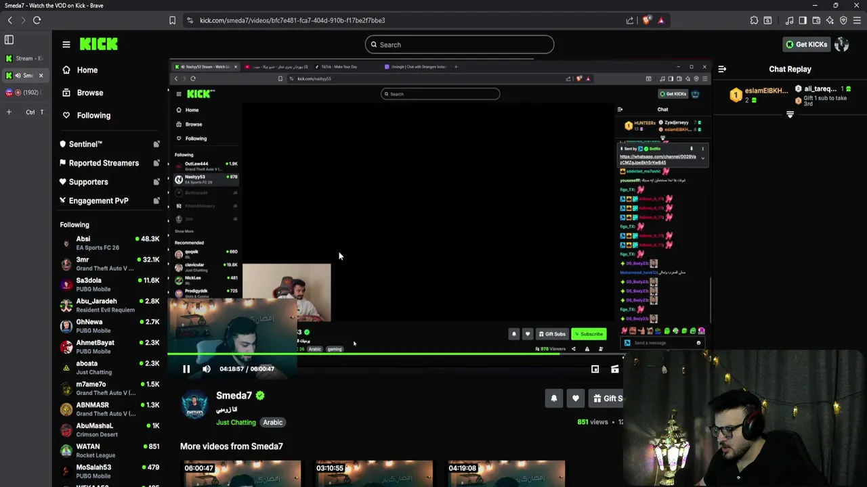Bookmark the page with bookmark icon
The height and width of the screenshot is (487, 867).
point(173,20)
